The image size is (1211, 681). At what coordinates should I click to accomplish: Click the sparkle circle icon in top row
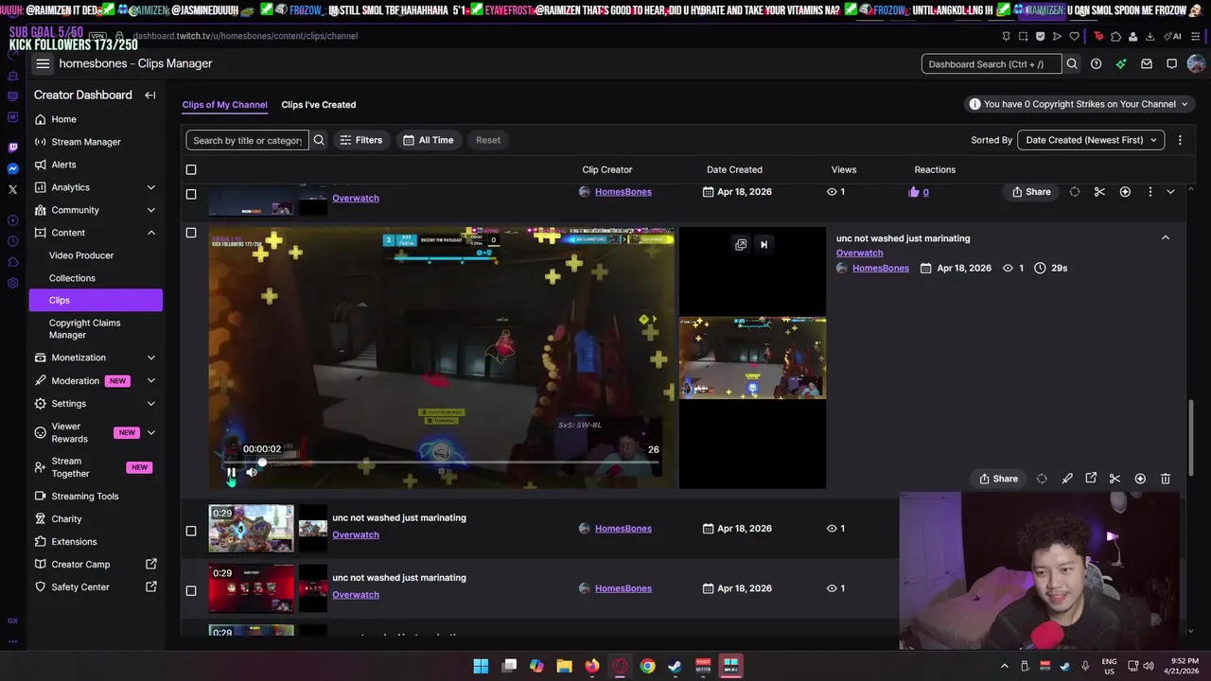[1125, 192]
